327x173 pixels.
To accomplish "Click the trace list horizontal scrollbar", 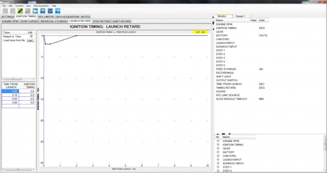I will tap(13, 79).
